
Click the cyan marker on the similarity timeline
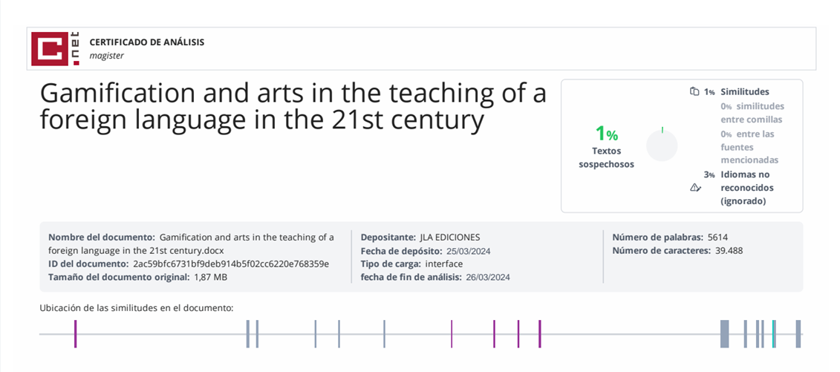point(773,333)
